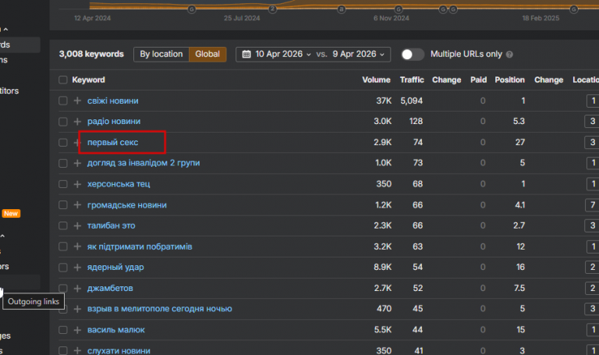Check the box for 'як підтримати побратимів'
The image size is (599, 355).
click(x=63, y=247)
